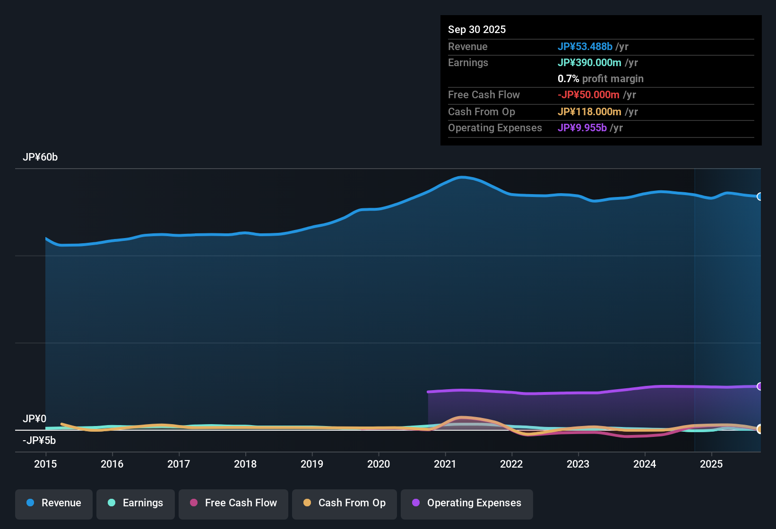Select the 2025 axis label
Image resolution: width=776 pixels, height=529 pixels.
[712, 464]
